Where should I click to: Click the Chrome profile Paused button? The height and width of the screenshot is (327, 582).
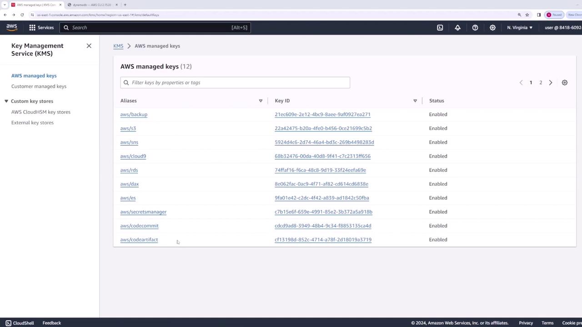pos(554,15)
